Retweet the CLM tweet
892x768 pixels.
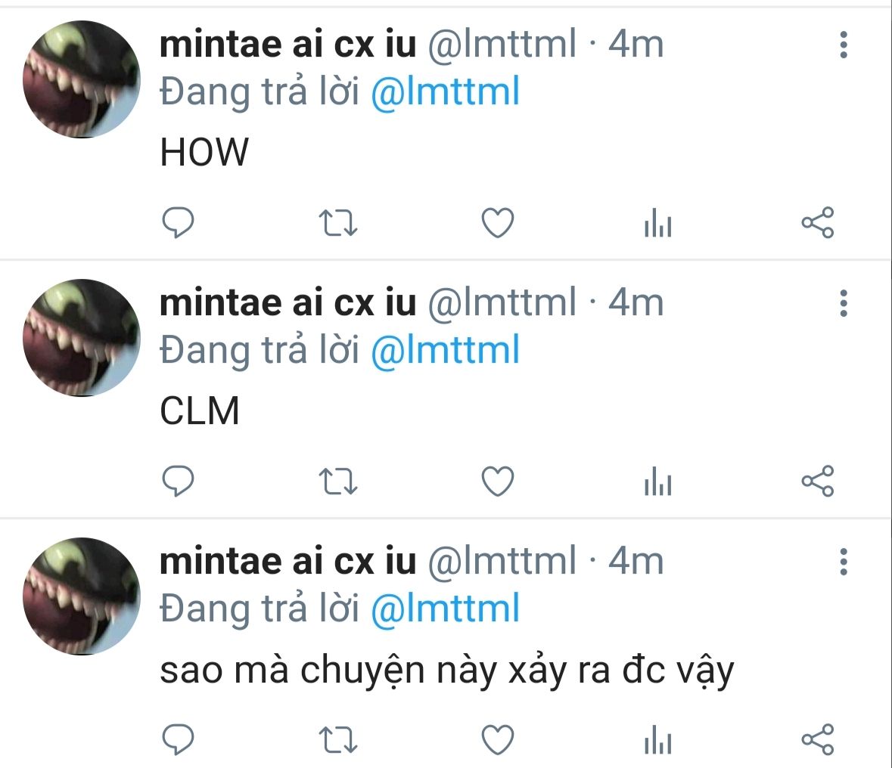coord(337,482)
